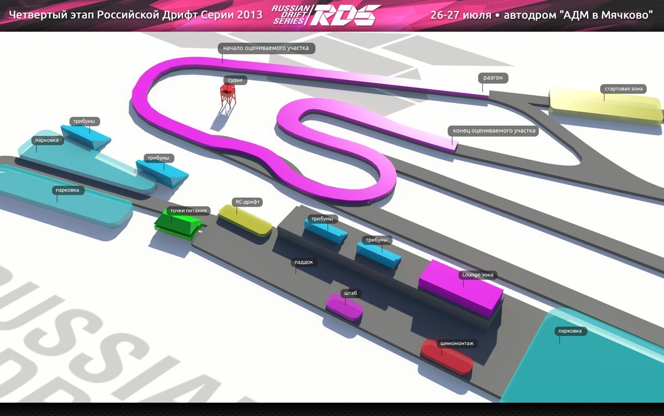This screenshot has height=416, width=664.
Task: Click the 'RC-дрифт' label
Action: click(x=247, y=202)
